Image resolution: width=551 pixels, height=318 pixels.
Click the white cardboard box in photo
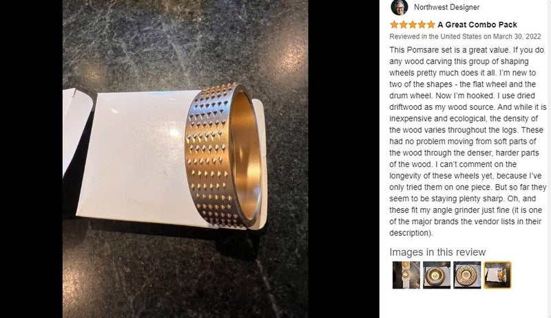click(137, 158)
